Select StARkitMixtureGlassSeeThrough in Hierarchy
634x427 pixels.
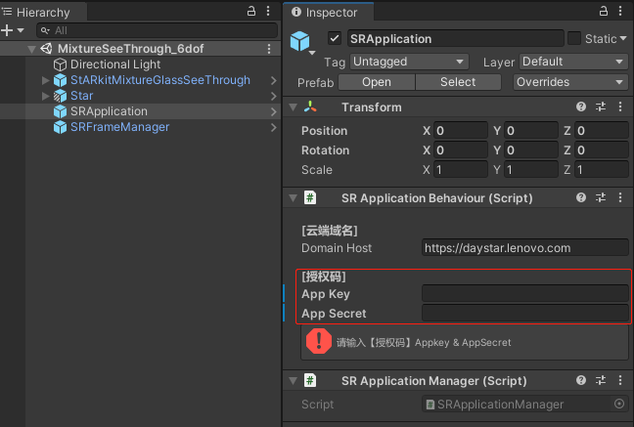[160, 80]
